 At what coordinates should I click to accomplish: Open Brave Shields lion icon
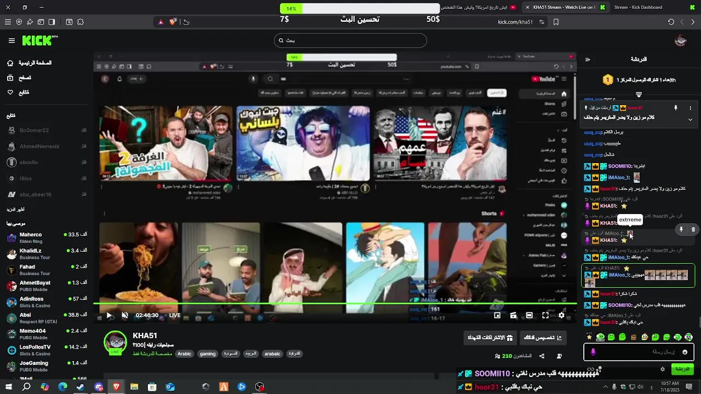point(173,22)
